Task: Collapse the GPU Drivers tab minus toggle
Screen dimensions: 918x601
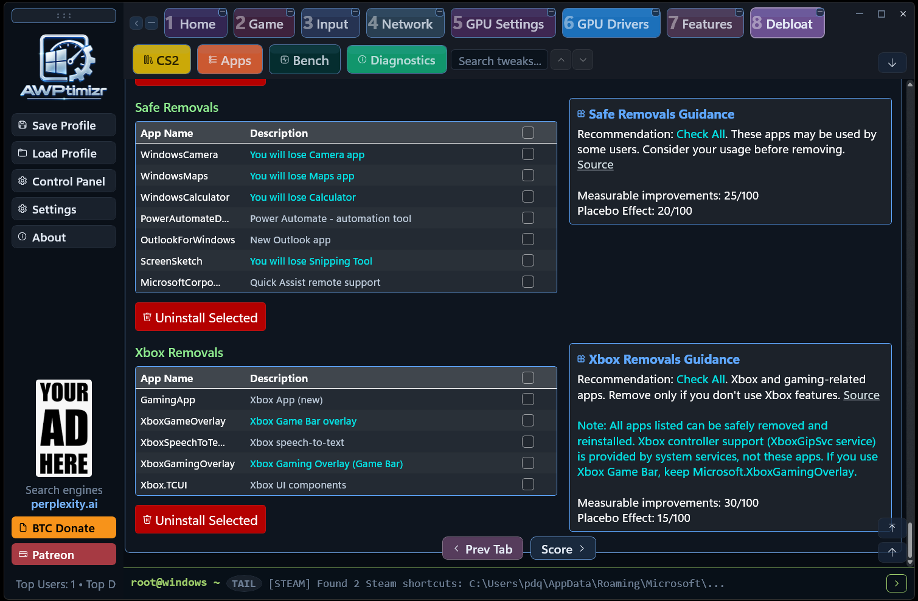Action: [x=656, y=12]
